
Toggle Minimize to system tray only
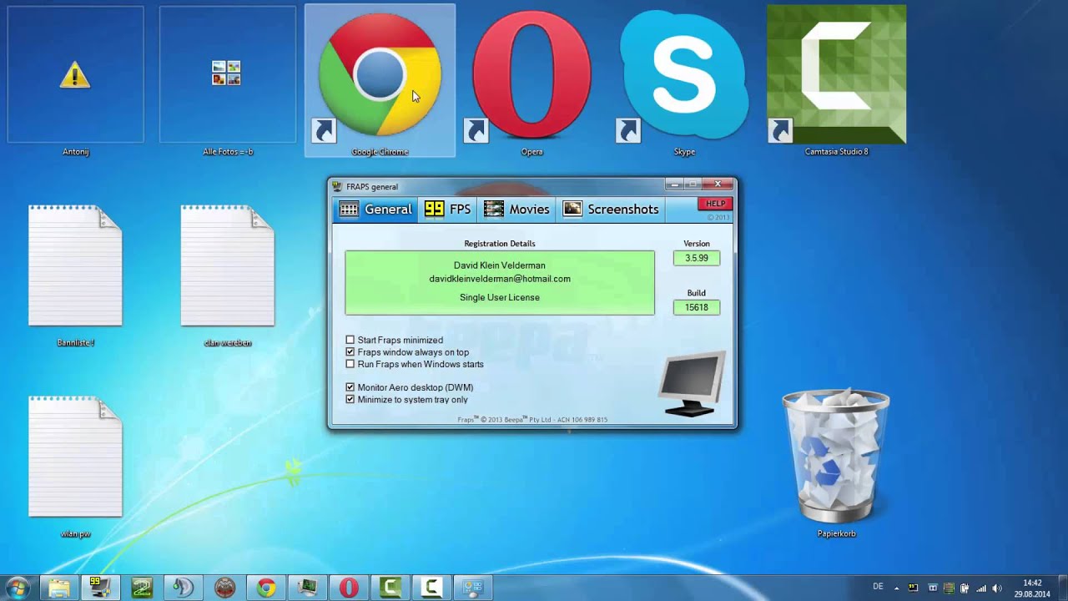tap(350, 400)
